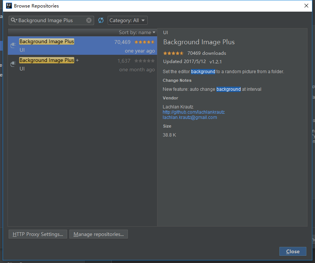Clear the plugin search field
Viewport: 315px width, 263px height.
(x=89, y=20)
